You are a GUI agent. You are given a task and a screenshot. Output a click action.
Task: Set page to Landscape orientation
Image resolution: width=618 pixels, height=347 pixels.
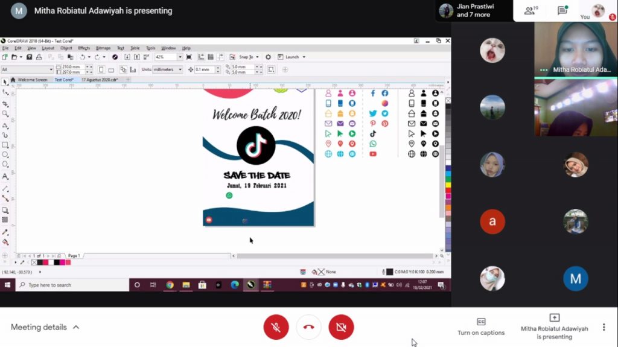pyautogui.click(x=111, y=70)
